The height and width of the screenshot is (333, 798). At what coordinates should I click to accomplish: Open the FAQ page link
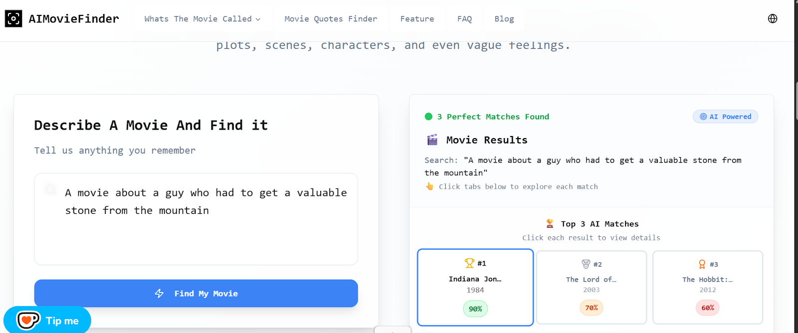(464, 19)
